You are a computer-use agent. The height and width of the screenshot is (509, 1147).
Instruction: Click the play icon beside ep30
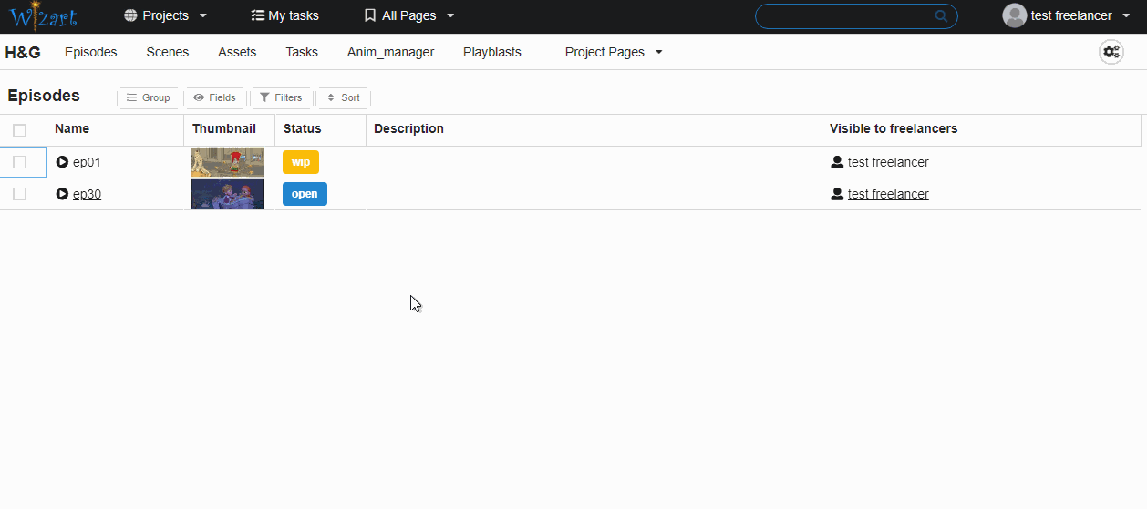pyautogui.click(x=62, y=194)
